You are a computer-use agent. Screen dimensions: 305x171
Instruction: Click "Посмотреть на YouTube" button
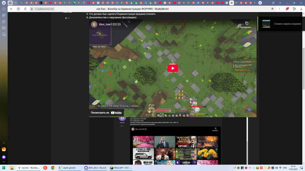[106, 113]
